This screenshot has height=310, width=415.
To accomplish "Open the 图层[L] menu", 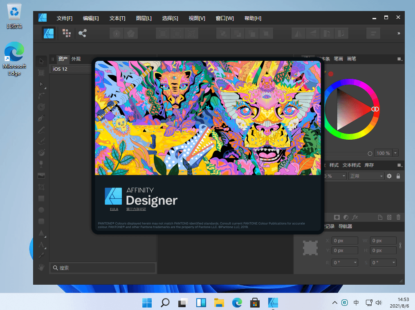I will click(144, 18).
